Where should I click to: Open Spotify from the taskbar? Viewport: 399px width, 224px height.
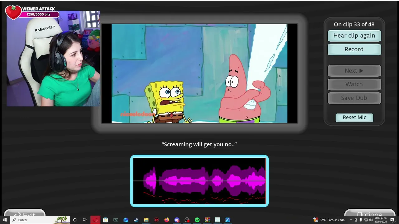tap(197, 220)
